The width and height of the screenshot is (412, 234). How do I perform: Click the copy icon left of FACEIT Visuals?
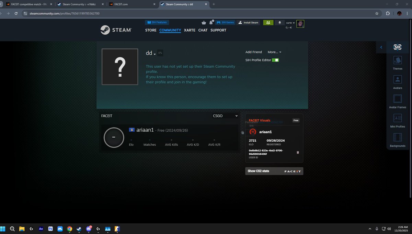coord(242,133)
